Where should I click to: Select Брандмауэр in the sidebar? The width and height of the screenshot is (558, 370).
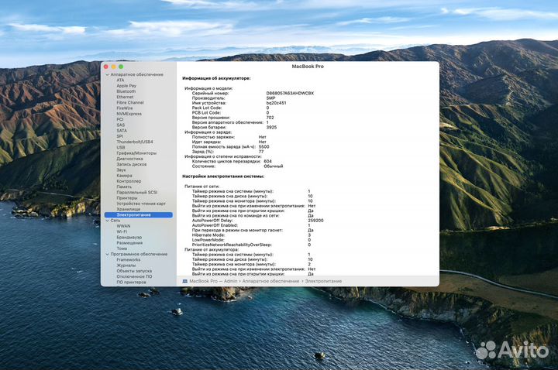(x=129, y=237)
